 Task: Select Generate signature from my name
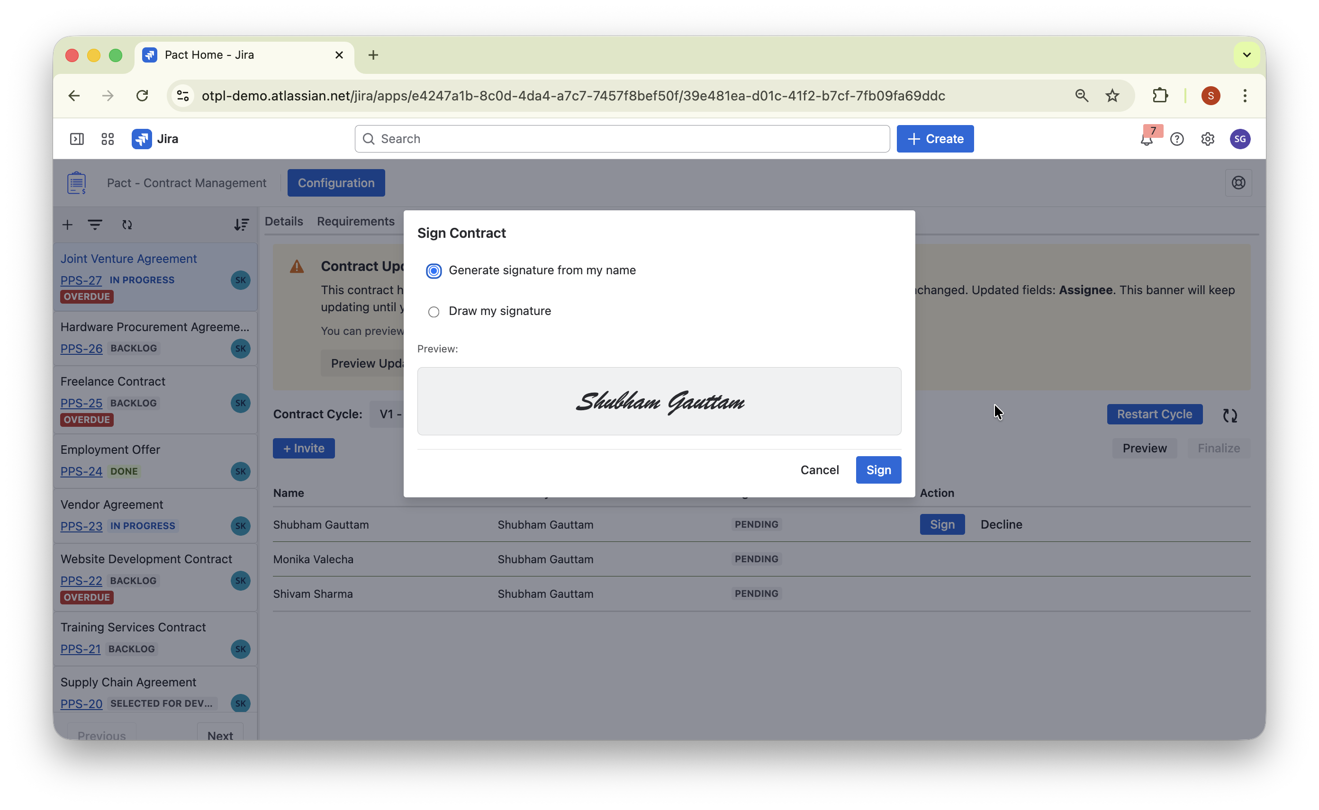tap(434, 271)
